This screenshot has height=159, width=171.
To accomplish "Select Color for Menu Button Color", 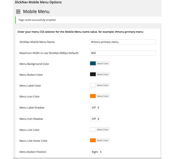I will 103,75.
